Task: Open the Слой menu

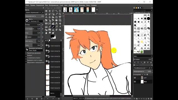Action: 61,5
